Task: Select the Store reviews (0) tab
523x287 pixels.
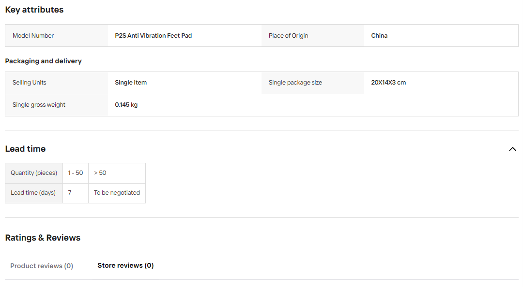Action: [126, 265]
